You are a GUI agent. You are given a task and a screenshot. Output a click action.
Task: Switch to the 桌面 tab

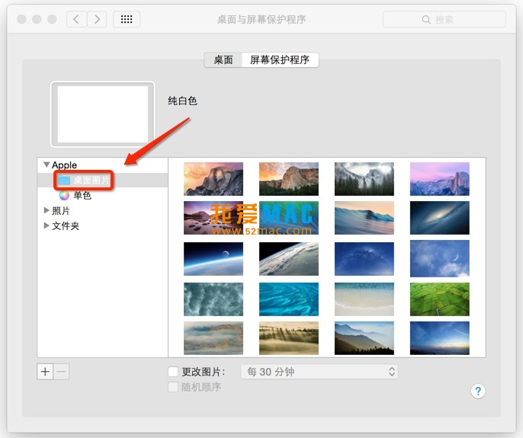pyautogui.click(x=223, y=60)
